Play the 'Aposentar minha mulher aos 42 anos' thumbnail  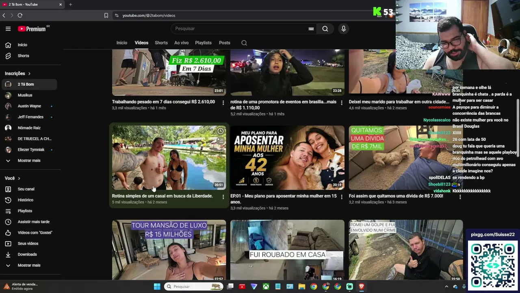[287, 157]
